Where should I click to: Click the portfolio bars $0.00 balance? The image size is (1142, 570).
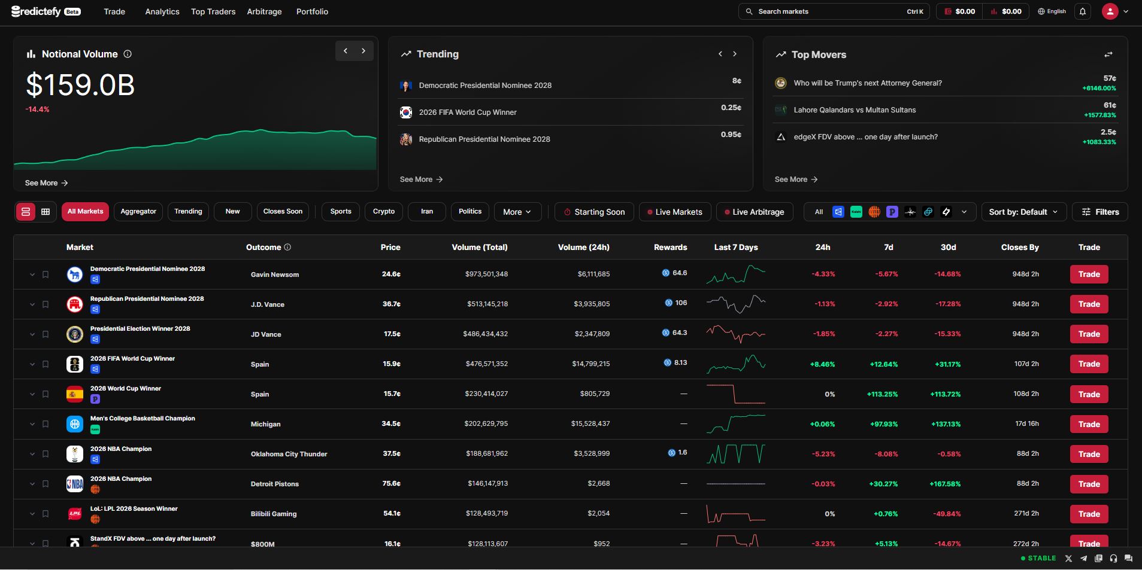(x=1006, y=11)
